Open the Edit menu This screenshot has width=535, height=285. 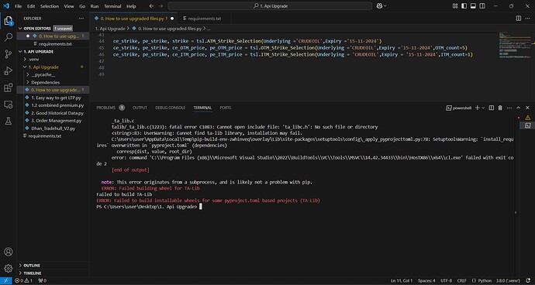pyautogui.click(x=31, y=6)
